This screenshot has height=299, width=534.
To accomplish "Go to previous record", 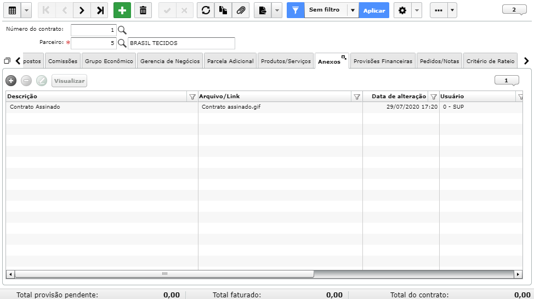I will tap(64, 10).
